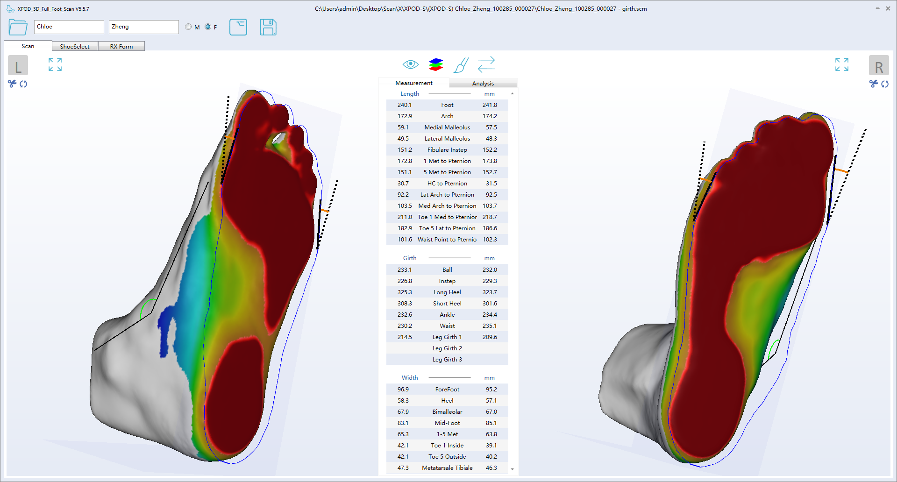The height and width of the screenshot is (482, 897).
Task: Open the Analysis tab
Action: click(x=483, y=83)
